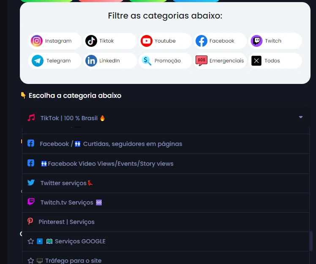The height and width of the screenshot is (264, 316).
Task: Select the Youtube play icon filter
Action: coord(146,41)
